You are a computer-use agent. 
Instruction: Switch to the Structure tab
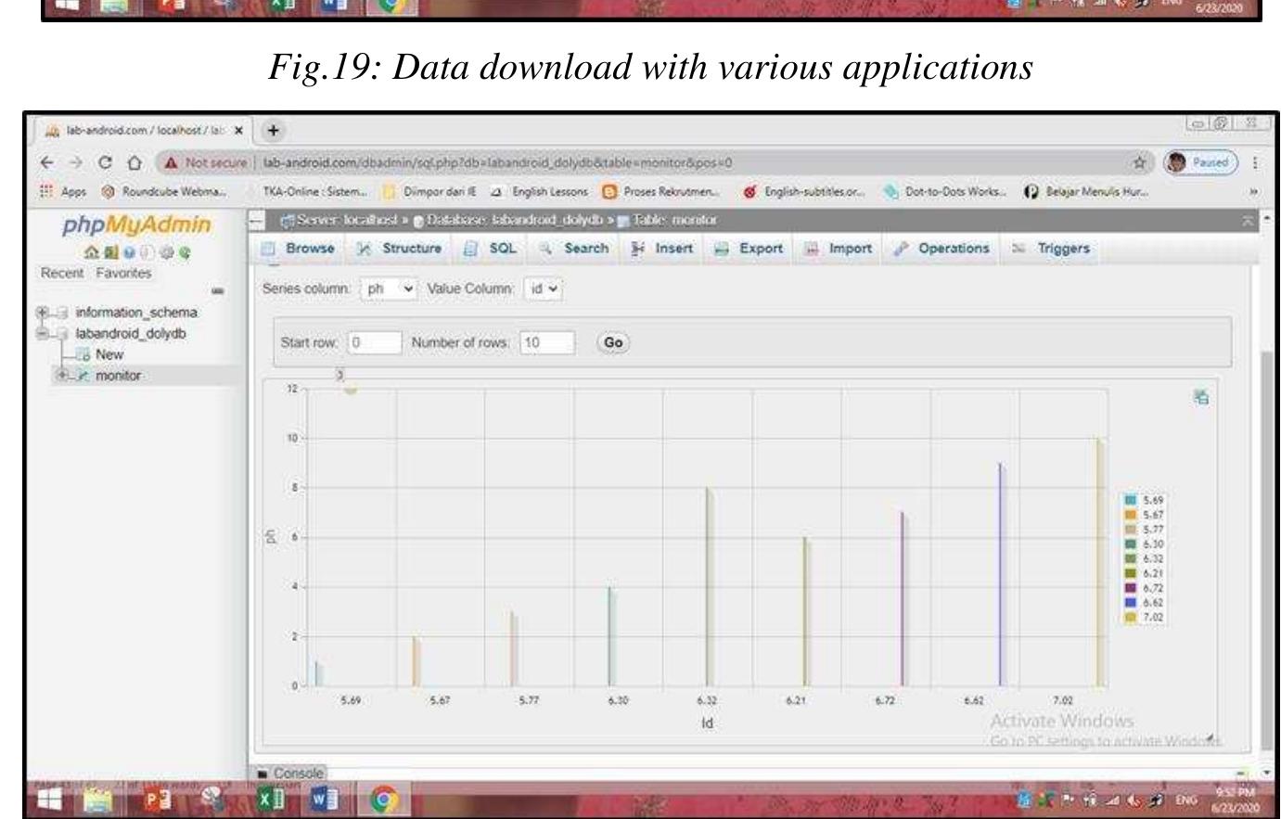pos(403,249)
